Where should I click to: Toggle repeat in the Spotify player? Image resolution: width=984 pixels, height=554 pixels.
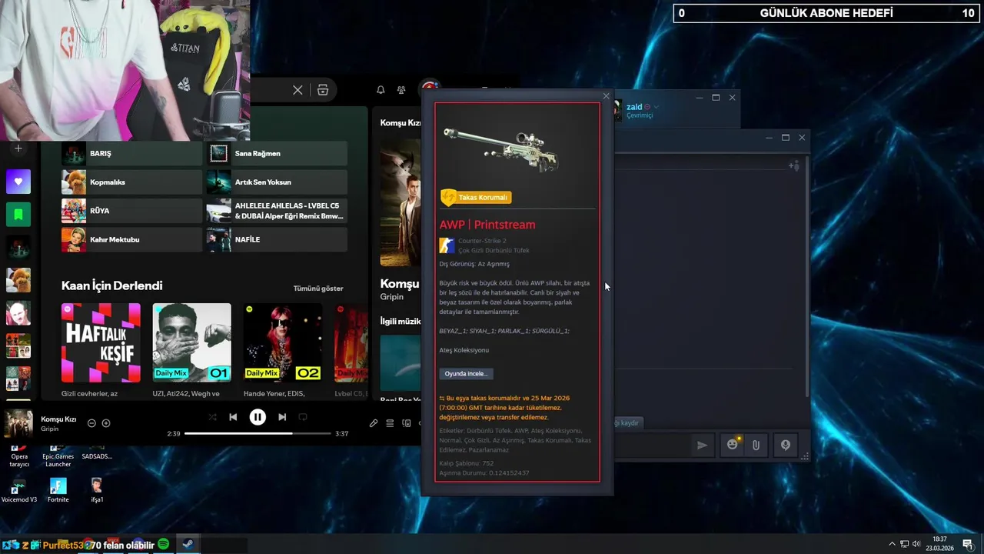(x=303, y=417)
